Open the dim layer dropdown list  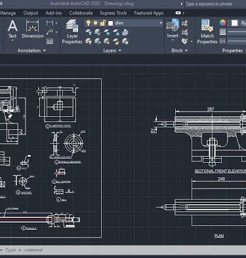pos(161,23)
